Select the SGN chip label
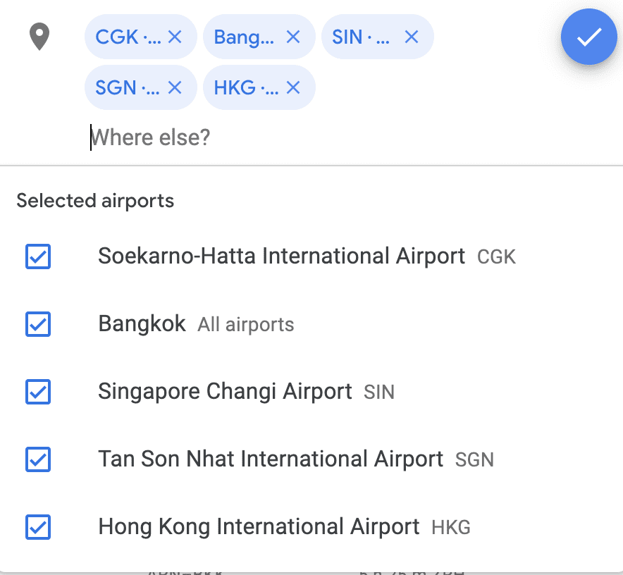Image resolution: width=623 pixels, height=575 pixels. pos(128,87)
